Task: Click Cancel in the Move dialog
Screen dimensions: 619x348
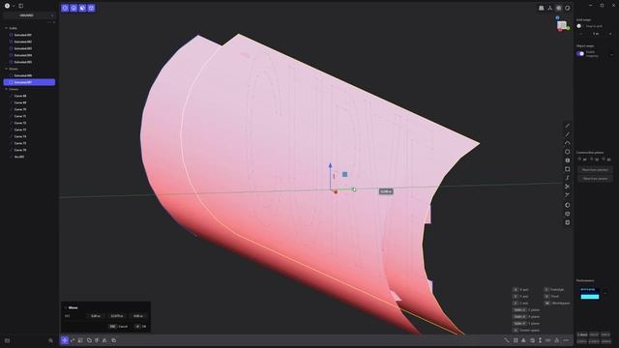Action: 119,327
